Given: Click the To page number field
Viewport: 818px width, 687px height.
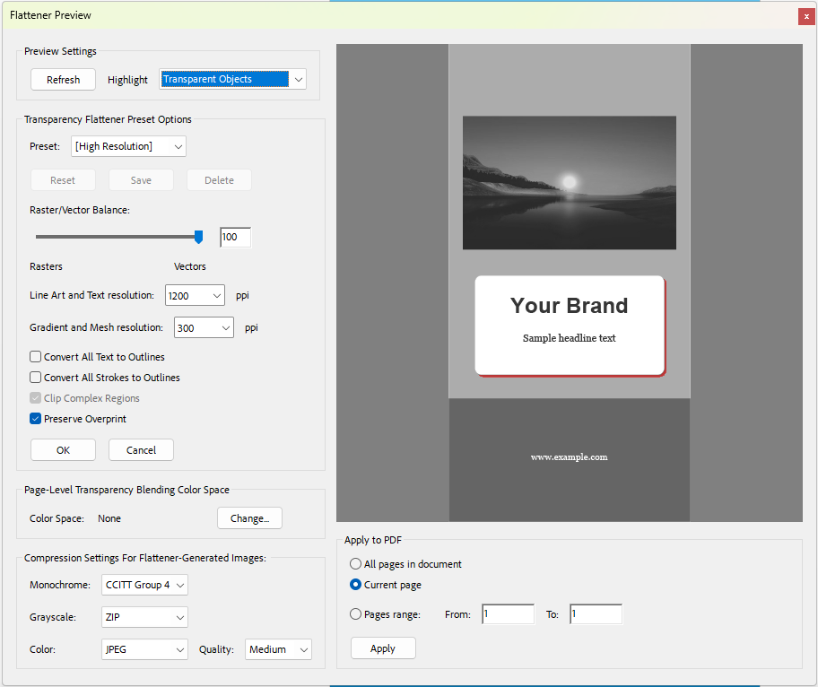Looking at the screenshot, I should [596, 614].
